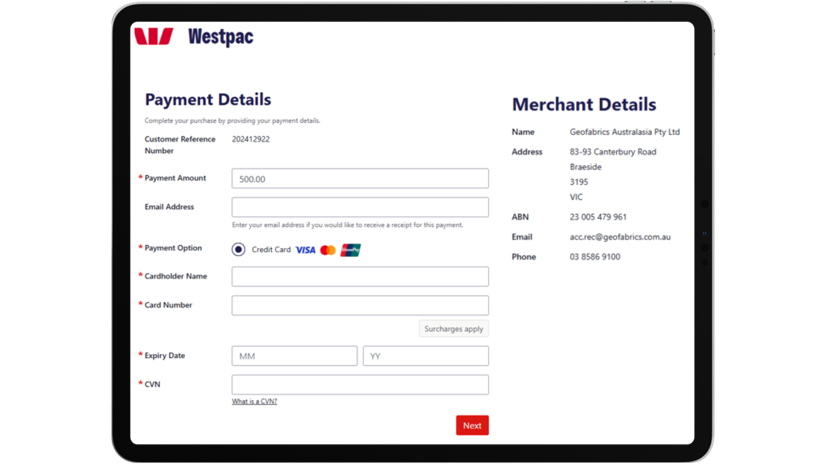834x470 pixels.
Task: Click the merchant email acc.rec@geofabrics.com.au
Action: pyautogui.click(x=620, y=237)
